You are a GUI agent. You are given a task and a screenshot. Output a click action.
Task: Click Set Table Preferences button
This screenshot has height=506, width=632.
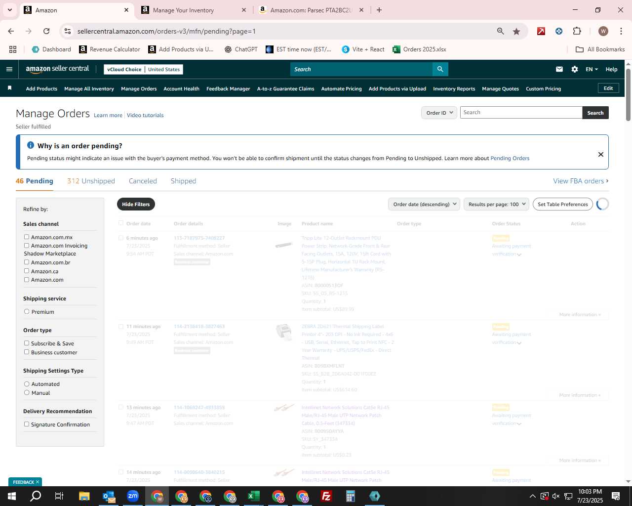point(563,204)
